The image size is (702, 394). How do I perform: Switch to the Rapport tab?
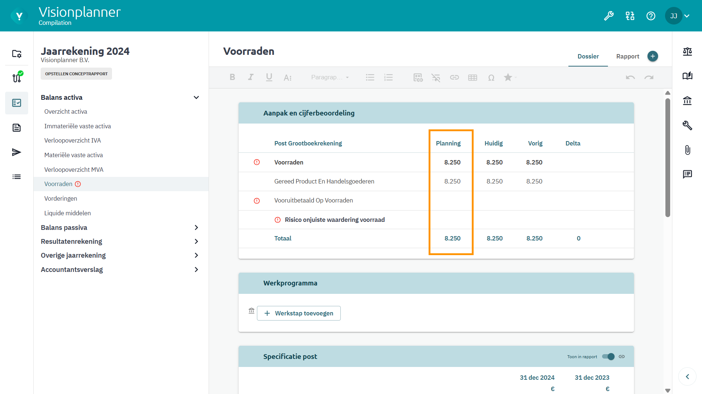628,57
